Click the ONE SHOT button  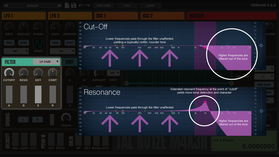click(264, 84)
